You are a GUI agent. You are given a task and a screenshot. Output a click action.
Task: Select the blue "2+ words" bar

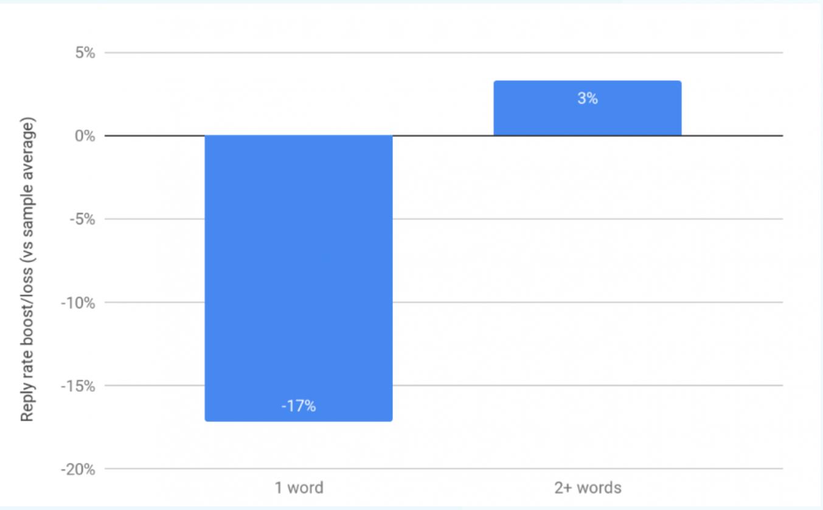click(587, 116)
